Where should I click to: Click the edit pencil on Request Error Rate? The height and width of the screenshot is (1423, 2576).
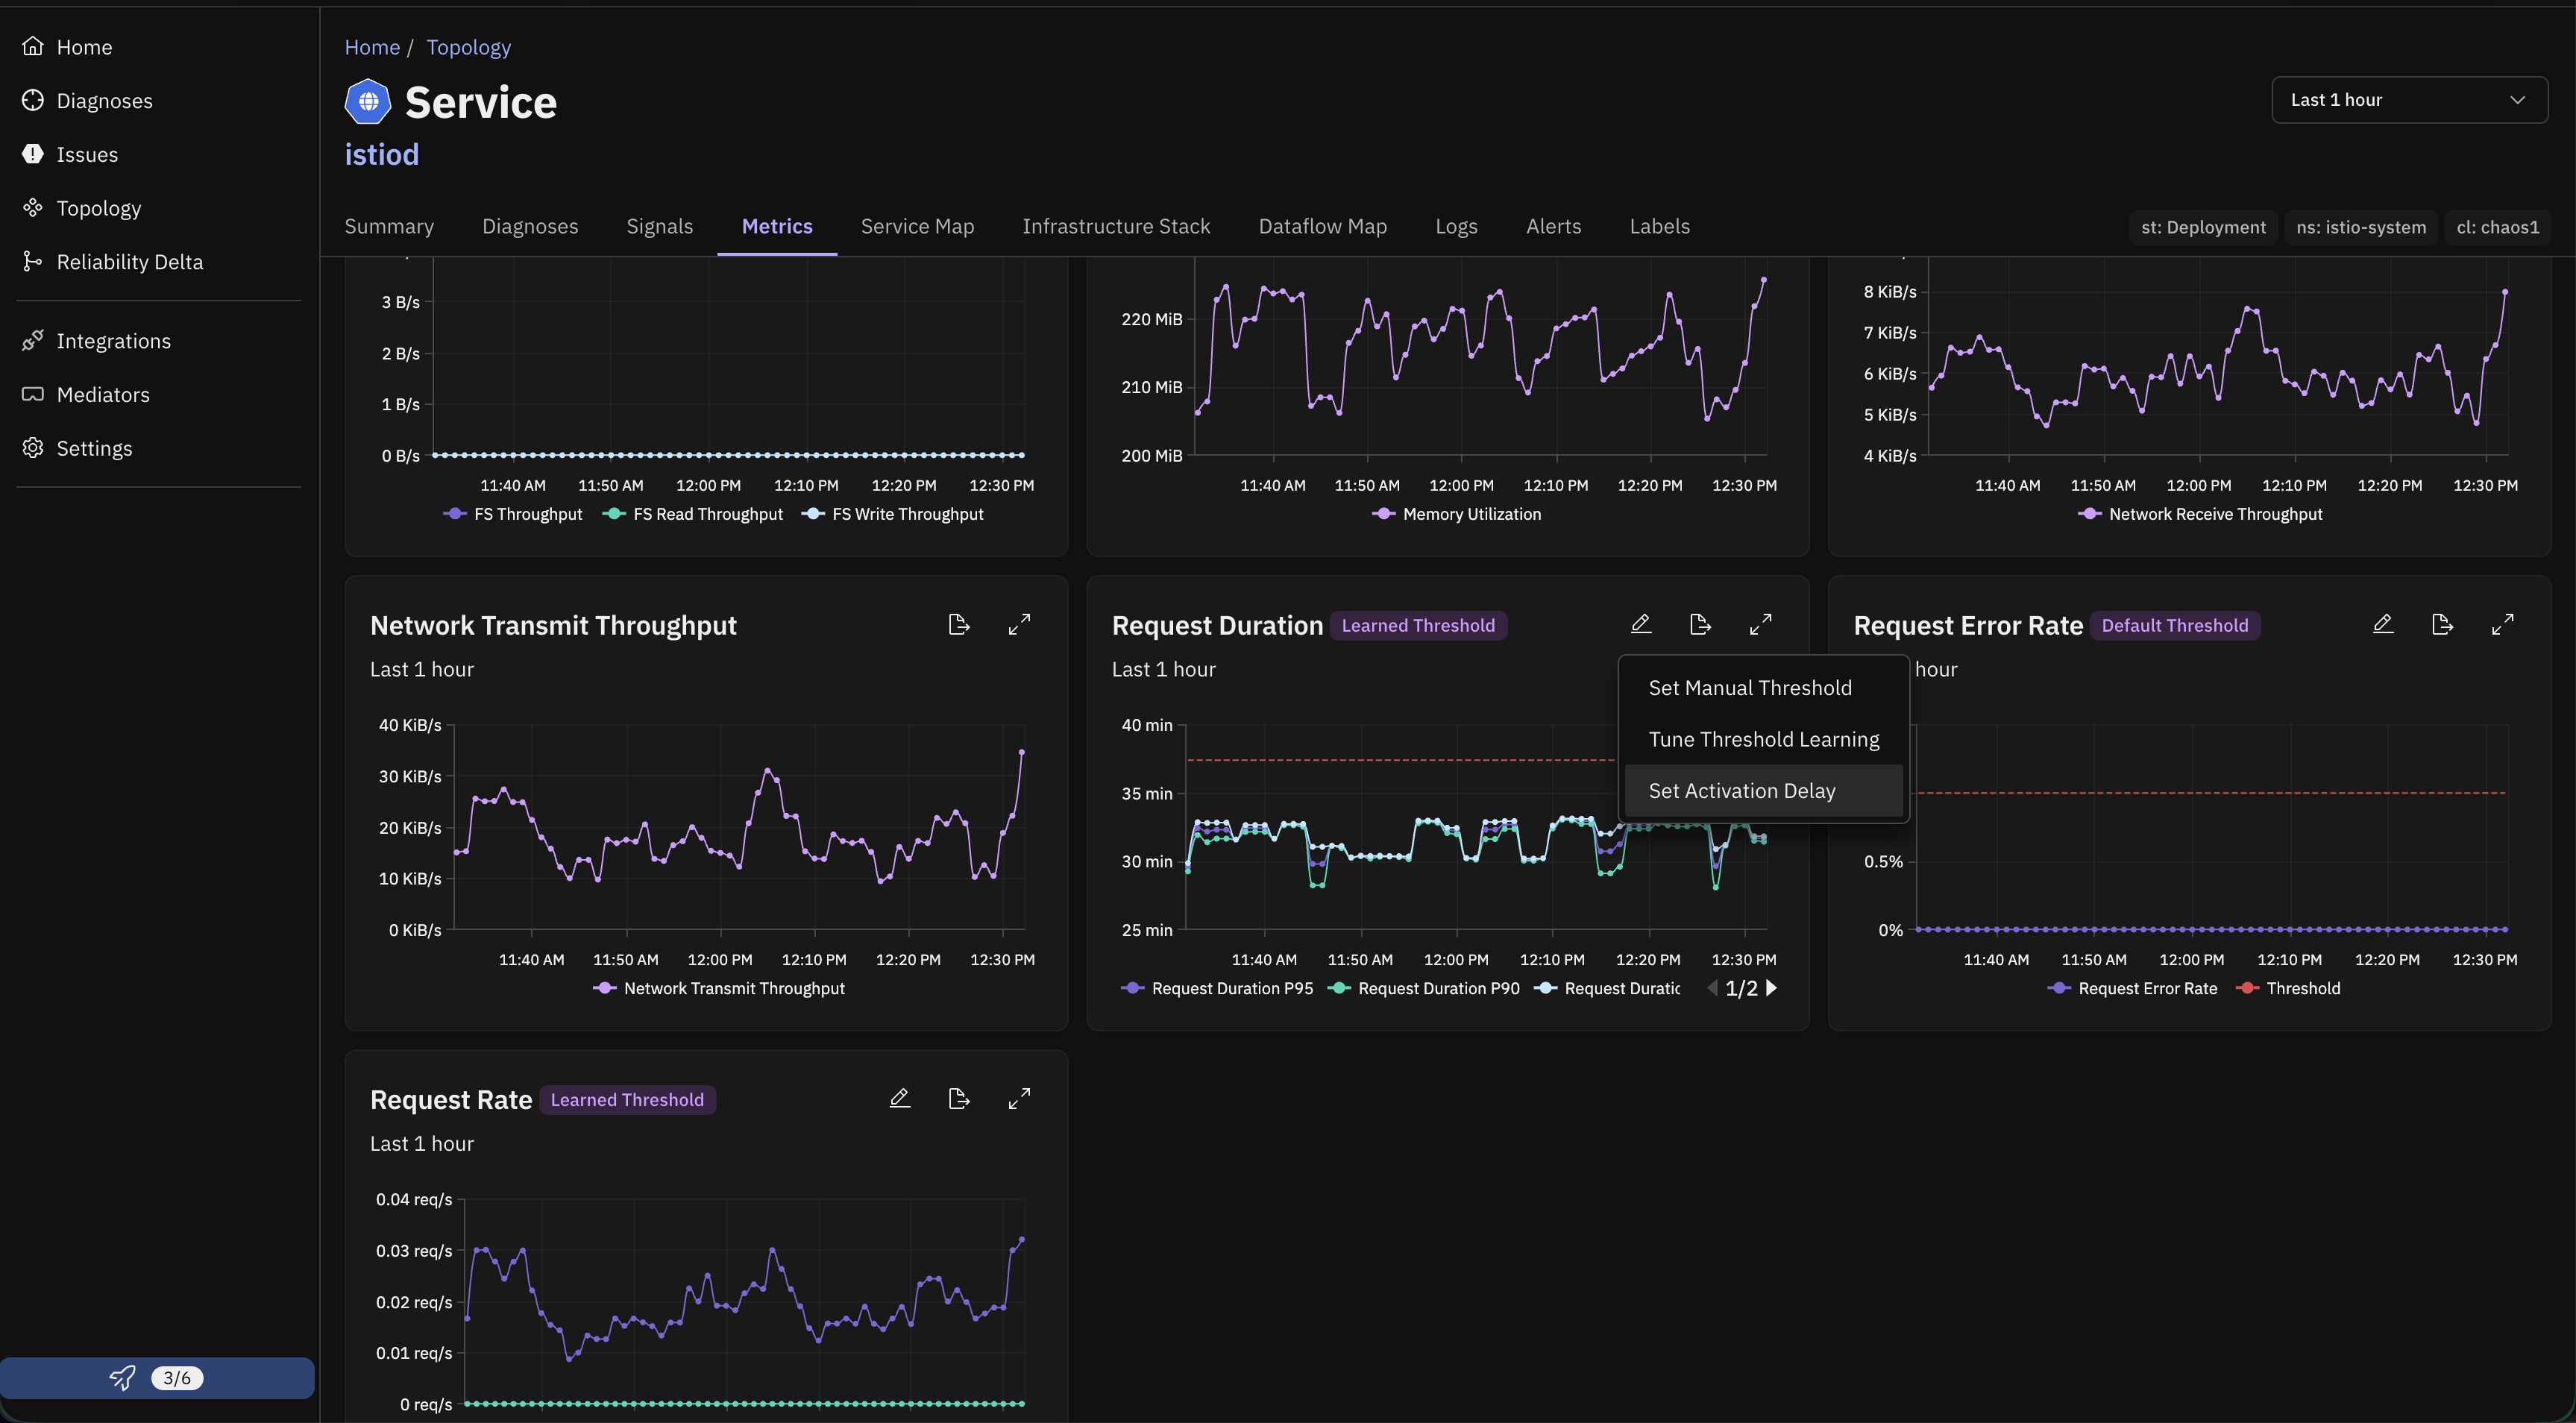click(2383, 624)
